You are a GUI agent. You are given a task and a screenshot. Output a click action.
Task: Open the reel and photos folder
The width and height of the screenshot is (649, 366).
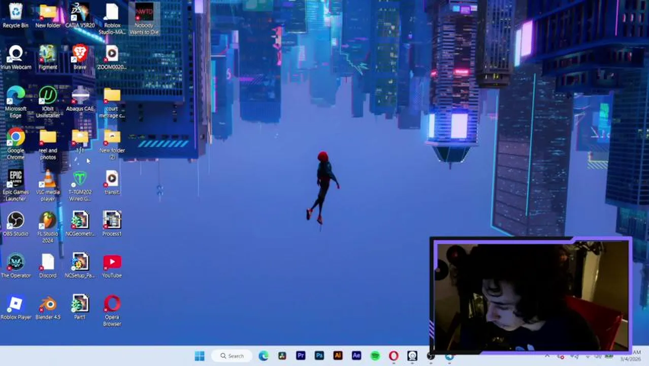pos(48,144)
